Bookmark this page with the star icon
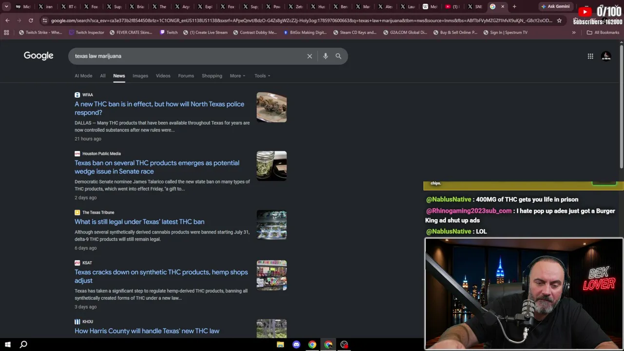624x351 pixels. pos(559,20)
